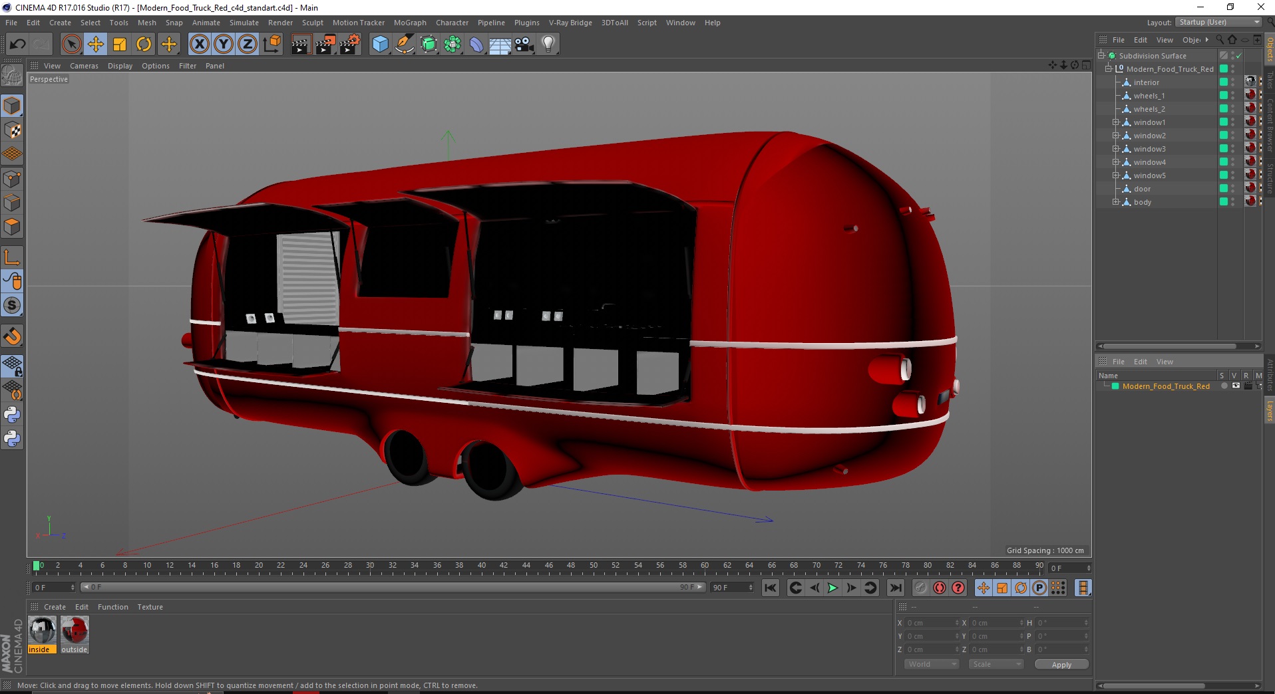Open the File menu
The image size is (1275, 694).
pyautogui.click(x=11, y=23)
